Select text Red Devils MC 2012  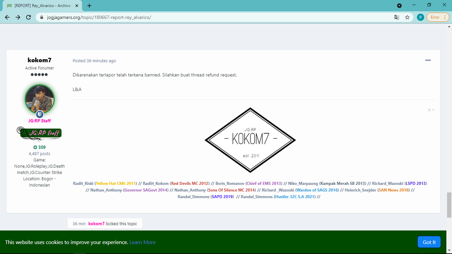click(190, 183)
